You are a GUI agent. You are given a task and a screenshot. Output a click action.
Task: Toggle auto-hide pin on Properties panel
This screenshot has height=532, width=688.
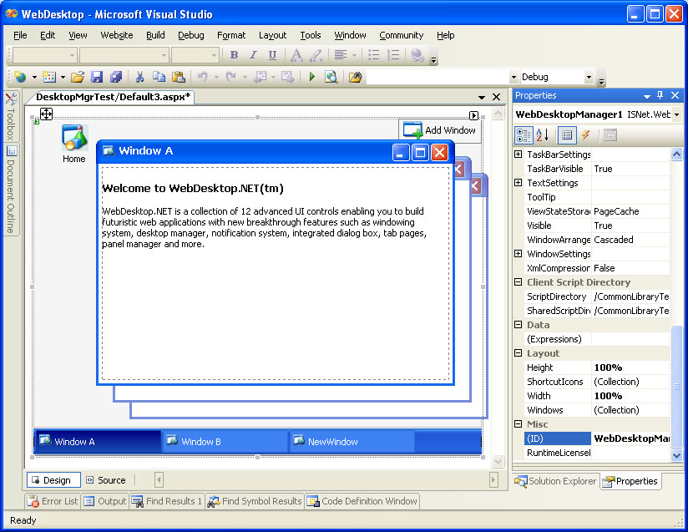tap(660, 95)
